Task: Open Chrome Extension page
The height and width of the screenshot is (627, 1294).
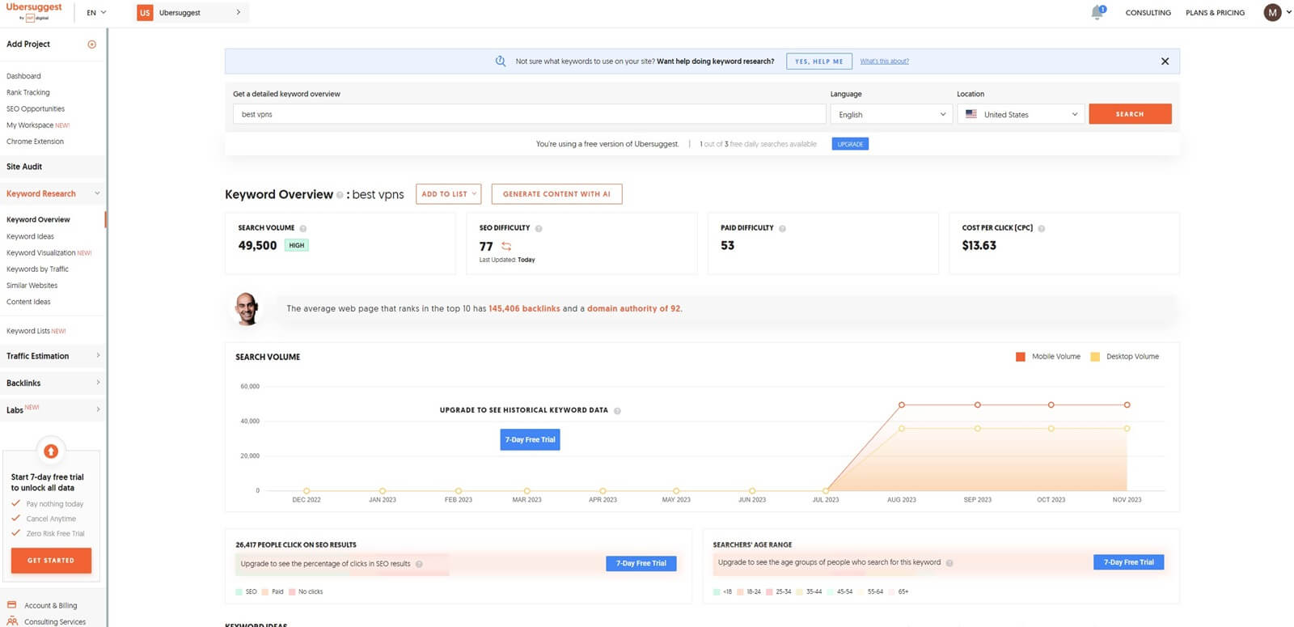Action: pyautogui.click(x=35, y=142)
